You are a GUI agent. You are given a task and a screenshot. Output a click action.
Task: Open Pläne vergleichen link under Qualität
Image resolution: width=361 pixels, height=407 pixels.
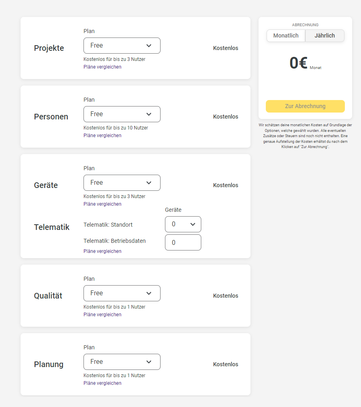(x=102, y=315)
